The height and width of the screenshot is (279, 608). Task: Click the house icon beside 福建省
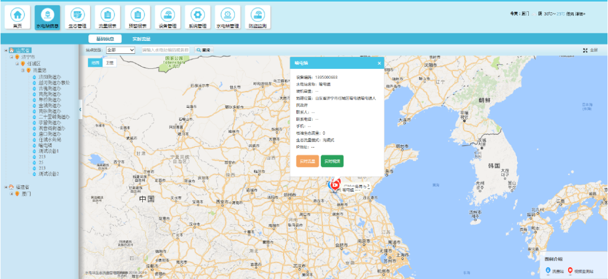(12, 187)
